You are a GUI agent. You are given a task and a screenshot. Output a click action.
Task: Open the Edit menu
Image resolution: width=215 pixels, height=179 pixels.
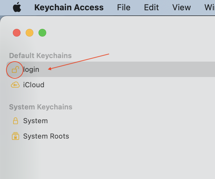(x=151, y=7)
